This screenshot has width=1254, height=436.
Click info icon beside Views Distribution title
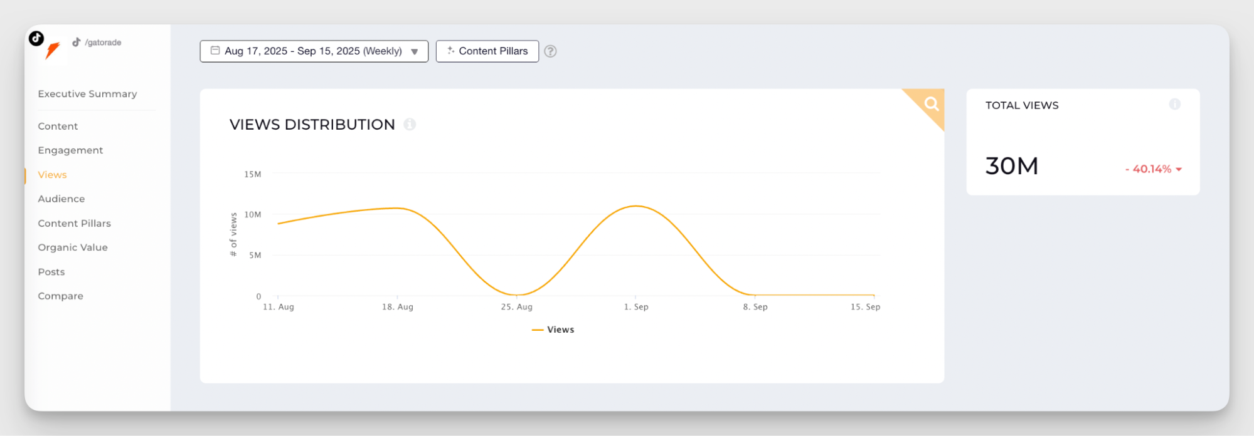(x=410, y=124)
